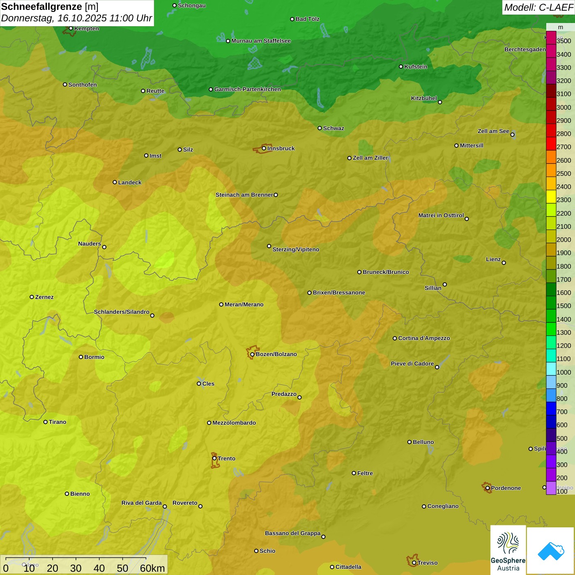The image size is (575, 575).
Task: Click the Rovereto label
Action: click(185, 503)
